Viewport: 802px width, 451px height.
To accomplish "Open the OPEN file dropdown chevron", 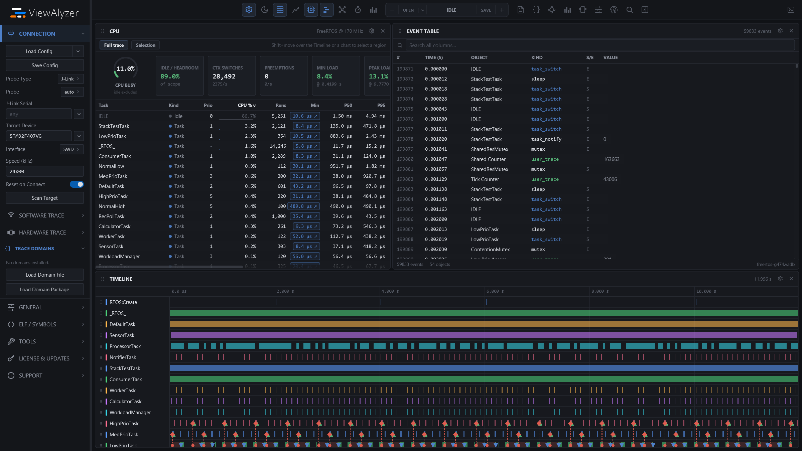I will coord(423,10).
